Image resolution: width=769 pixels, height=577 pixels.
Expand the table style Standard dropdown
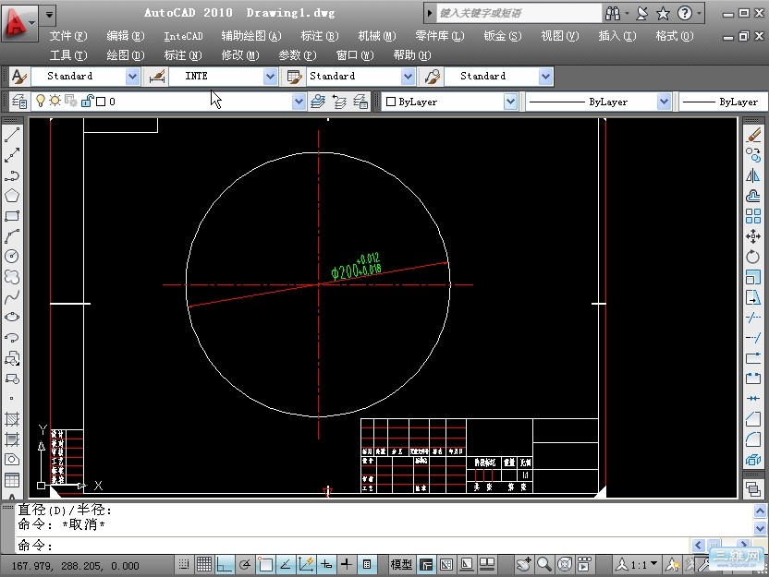point(408,77)
